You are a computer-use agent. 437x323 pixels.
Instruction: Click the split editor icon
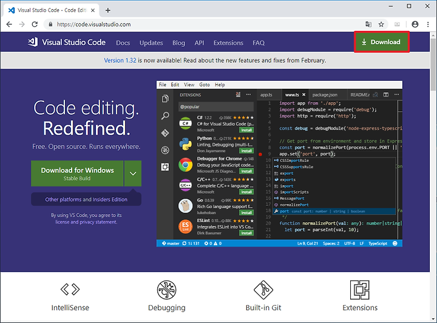[x=386, y=95]
